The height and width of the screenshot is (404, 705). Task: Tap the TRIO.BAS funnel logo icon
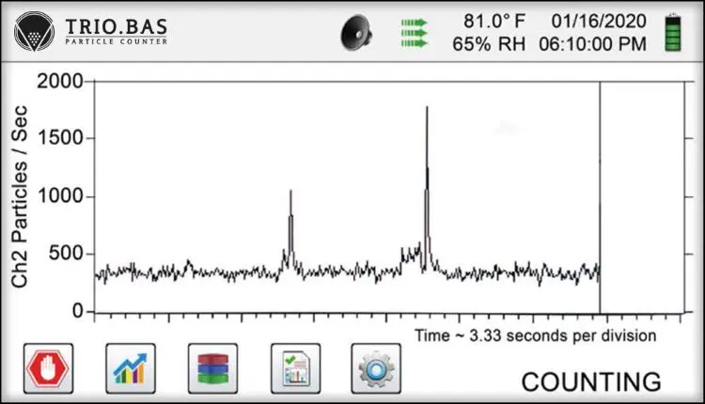(x=34, y=31)
